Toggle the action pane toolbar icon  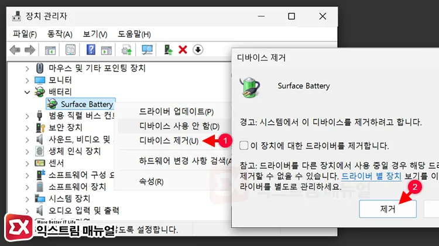[107, 50]
